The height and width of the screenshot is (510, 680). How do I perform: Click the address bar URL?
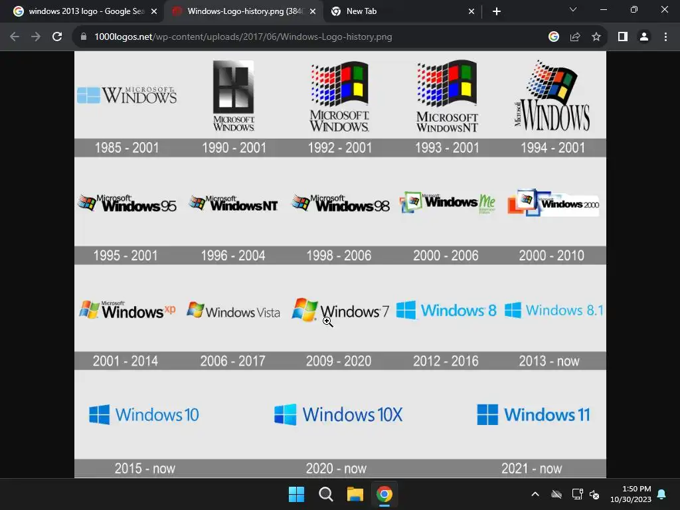[243, 37]
